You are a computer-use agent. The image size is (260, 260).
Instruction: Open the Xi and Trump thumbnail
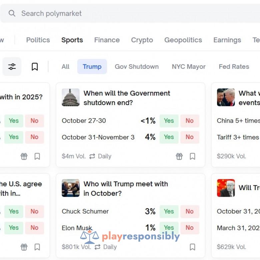pos(226,97)
